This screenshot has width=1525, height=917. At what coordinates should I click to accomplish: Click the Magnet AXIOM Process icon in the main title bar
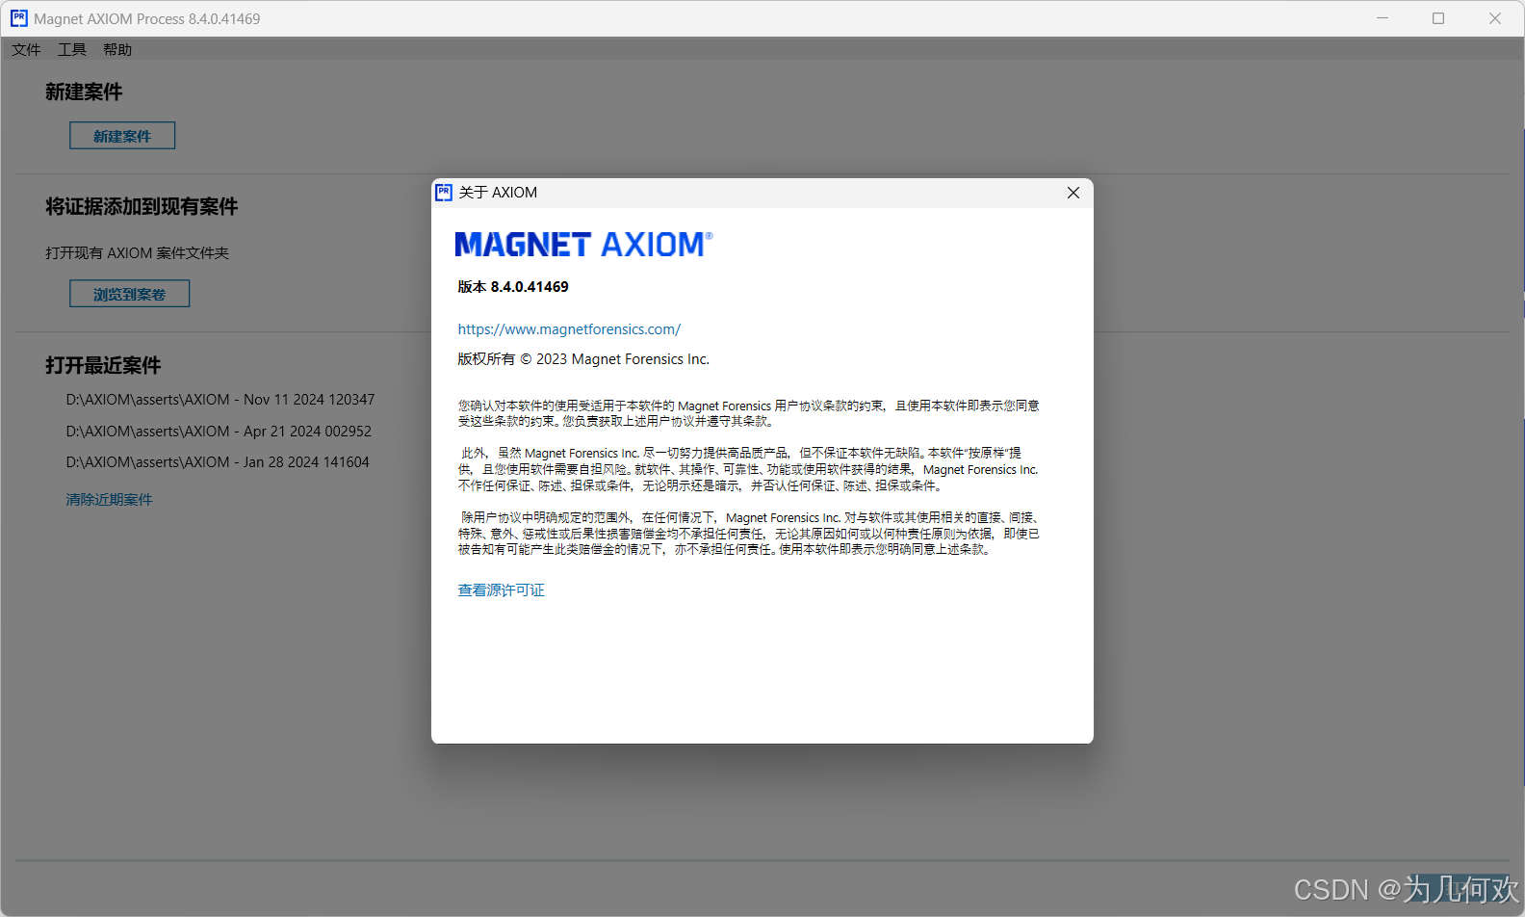coord(18,18)
